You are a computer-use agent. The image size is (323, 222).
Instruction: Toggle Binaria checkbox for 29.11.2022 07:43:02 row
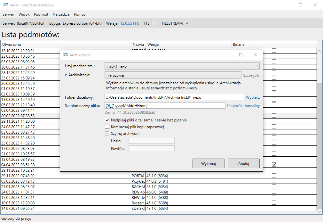click(x=274, y=175)
